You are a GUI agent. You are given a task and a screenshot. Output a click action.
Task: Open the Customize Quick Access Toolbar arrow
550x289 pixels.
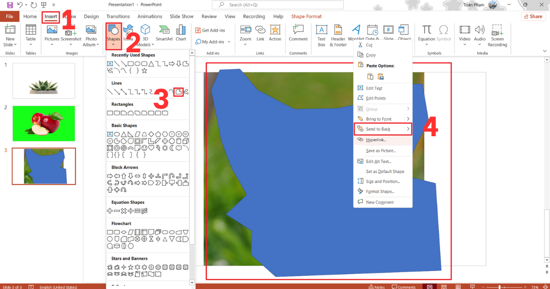pos(54,5)
